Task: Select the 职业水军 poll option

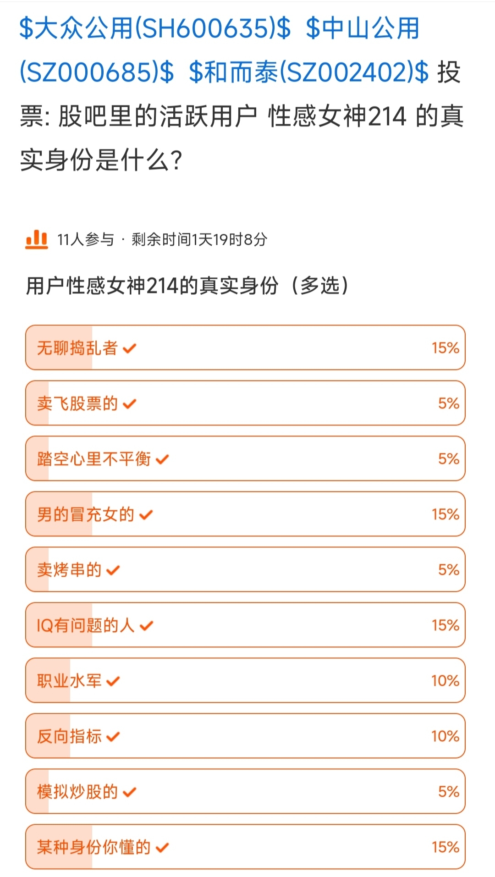Action: pos(245,680)
